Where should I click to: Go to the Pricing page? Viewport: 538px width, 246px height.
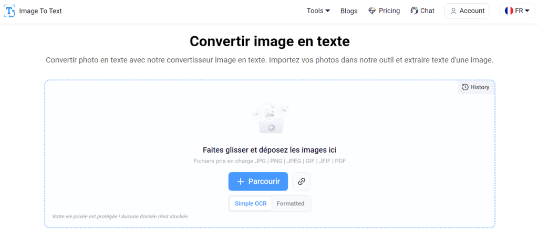389,11
